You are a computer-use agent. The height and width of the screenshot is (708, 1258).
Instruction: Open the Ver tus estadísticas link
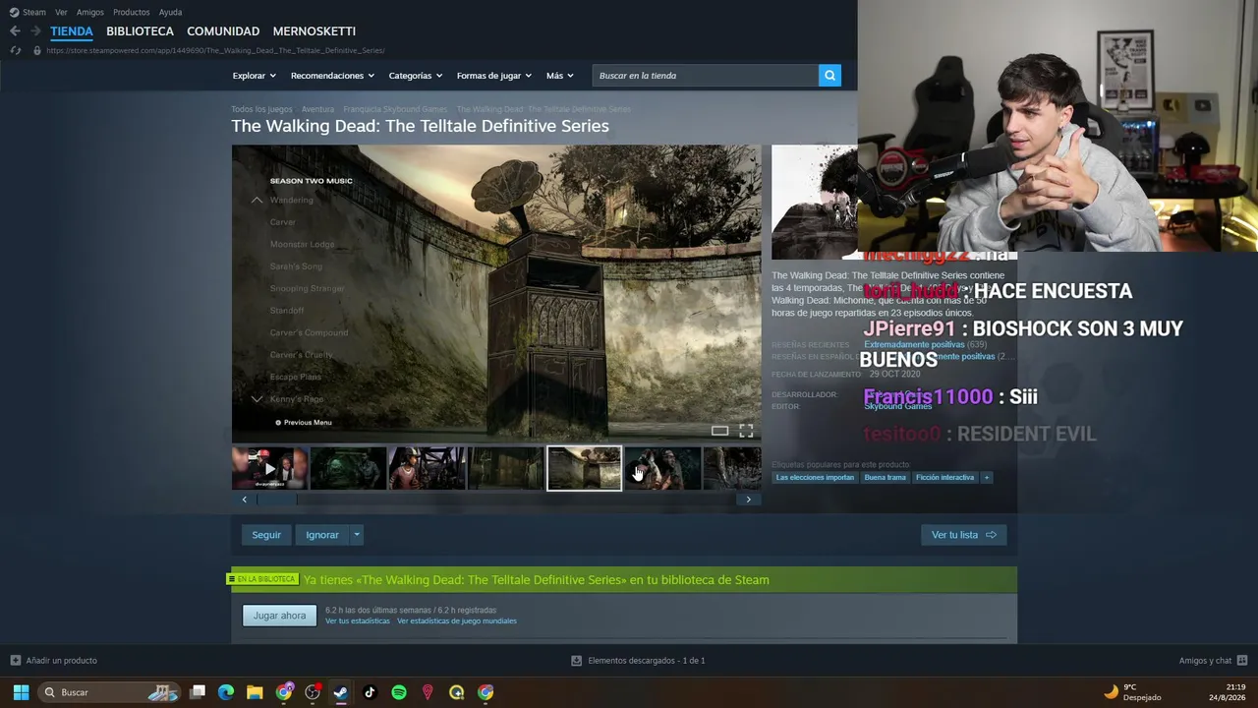coord(358,621)
